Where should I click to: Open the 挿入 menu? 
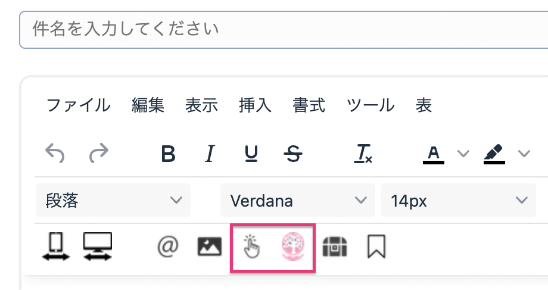coord(255,106)
